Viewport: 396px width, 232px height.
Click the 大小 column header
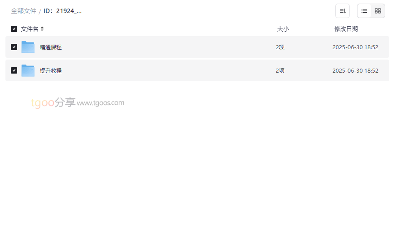[283, 29]
